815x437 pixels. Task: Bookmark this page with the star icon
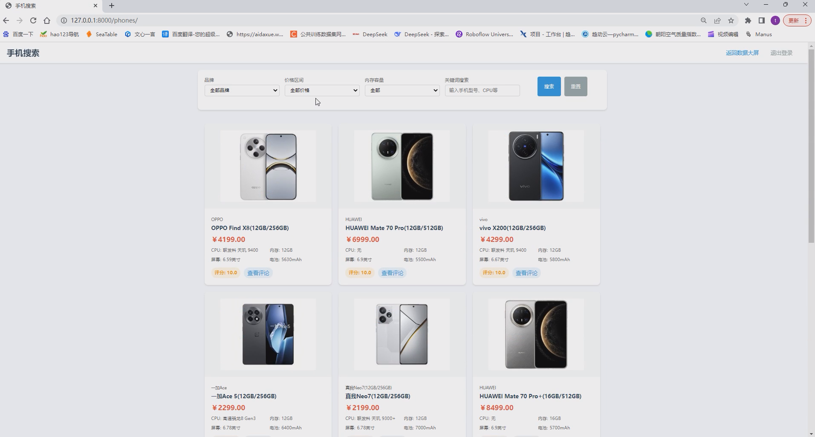[x=731, y=20]
